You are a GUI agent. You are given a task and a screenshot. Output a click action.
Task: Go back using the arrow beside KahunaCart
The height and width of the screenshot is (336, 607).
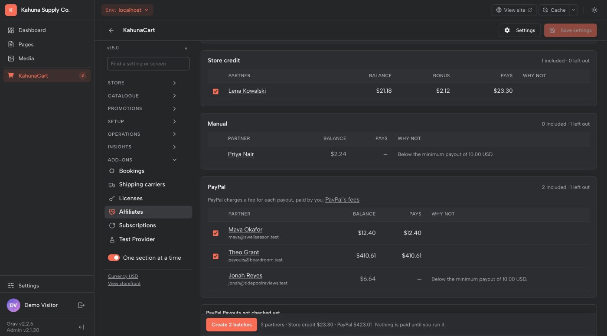(x=111, y=30)
